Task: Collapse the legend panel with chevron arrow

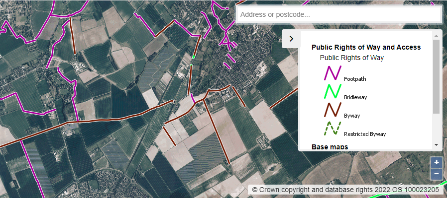Action: (x=291, y=39)
